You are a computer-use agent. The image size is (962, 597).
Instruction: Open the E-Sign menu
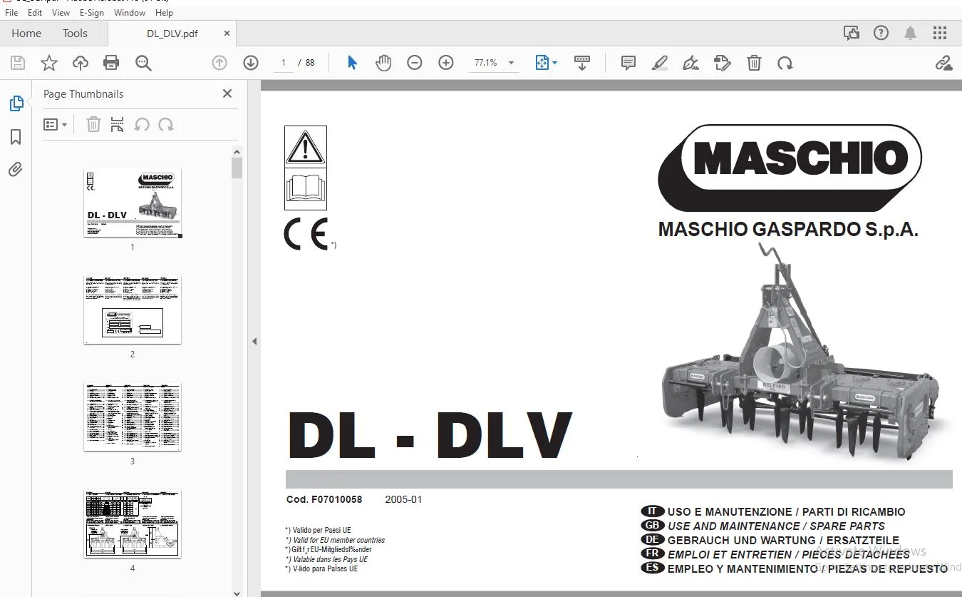click(92, 13)
